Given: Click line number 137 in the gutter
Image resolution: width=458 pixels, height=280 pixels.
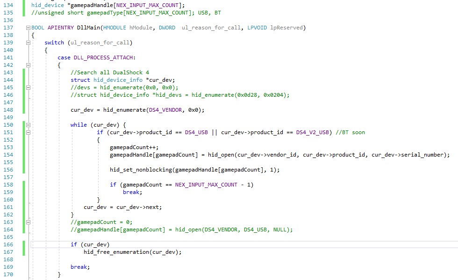Looking at the screenshot, I should tap(8, 28).
